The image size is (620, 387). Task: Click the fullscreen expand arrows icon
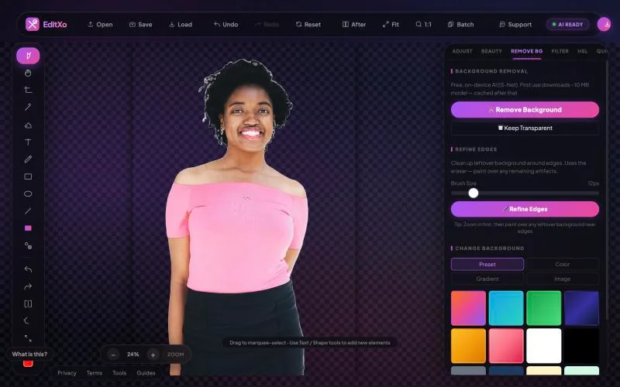tap(28, 338)
